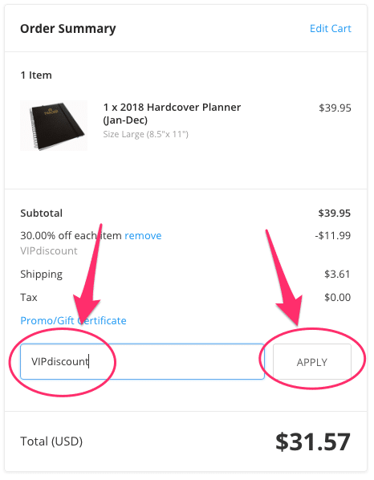This screenshot has width=374, height=480.
Task: Click the Size Large product detail text
Action: pos(146,134)
